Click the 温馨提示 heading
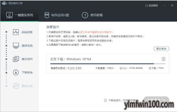The width and height of the screenshot is (177, 112). coord(52,27)
